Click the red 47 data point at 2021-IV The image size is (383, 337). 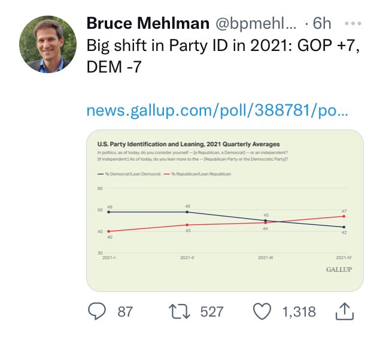[x=344, y=216]
